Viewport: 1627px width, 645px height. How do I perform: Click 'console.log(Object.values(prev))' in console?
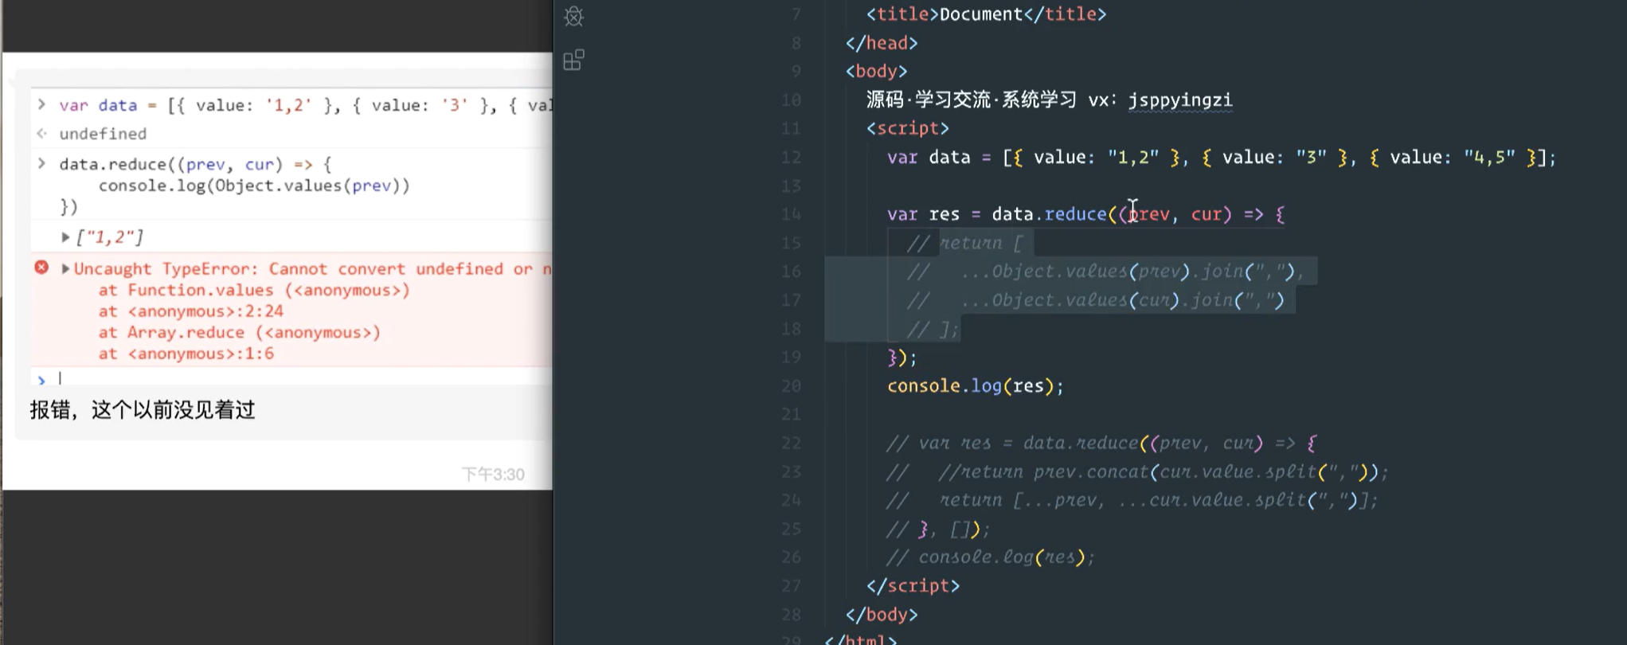[x=254, y=186]
